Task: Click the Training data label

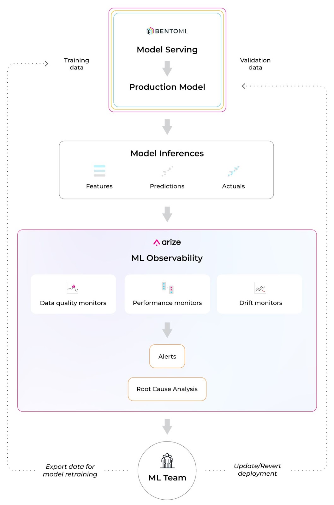Action: point(77,64)
